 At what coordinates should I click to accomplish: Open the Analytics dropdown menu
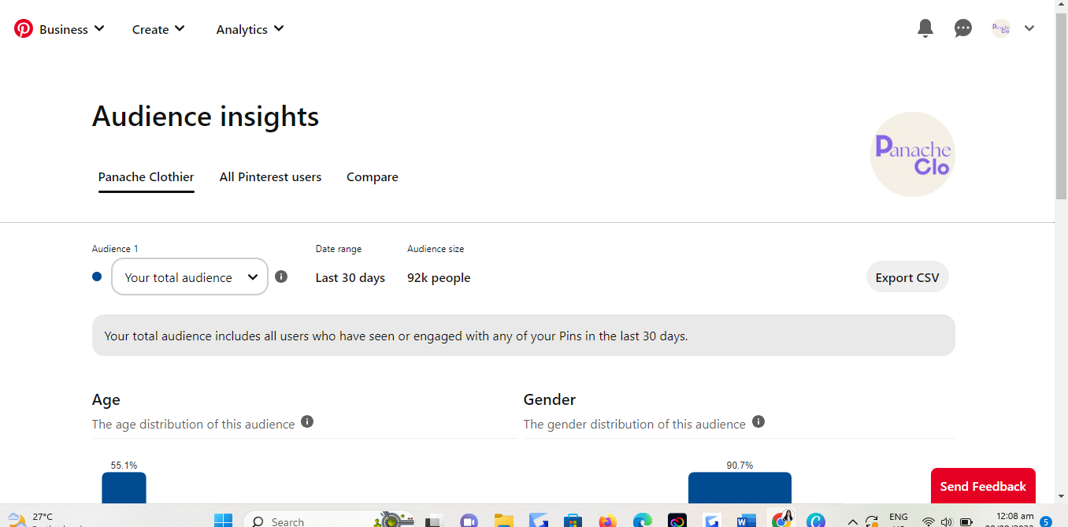[250, 29]
